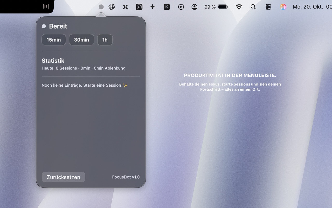The width and height of the screenshot is (332, 208).
Task: Click the Bereit status dot
Action: point(44,26)
